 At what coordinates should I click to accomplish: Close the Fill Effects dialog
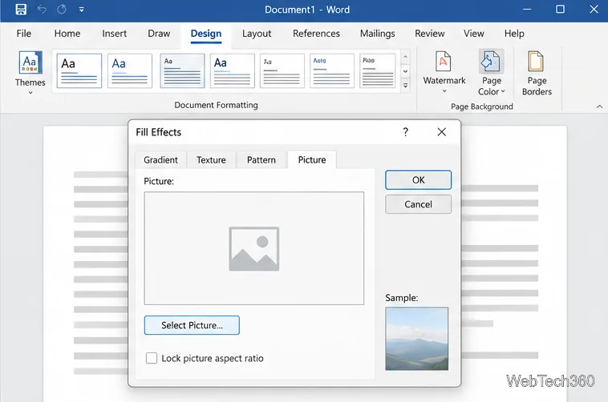point(441,132)
